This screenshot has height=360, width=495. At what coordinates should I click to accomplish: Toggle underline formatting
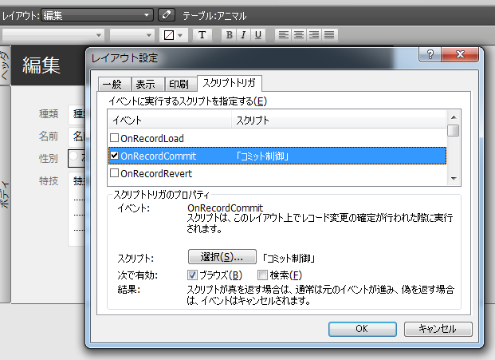pos(258,35)
